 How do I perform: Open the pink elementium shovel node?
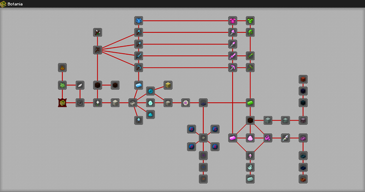233,44
